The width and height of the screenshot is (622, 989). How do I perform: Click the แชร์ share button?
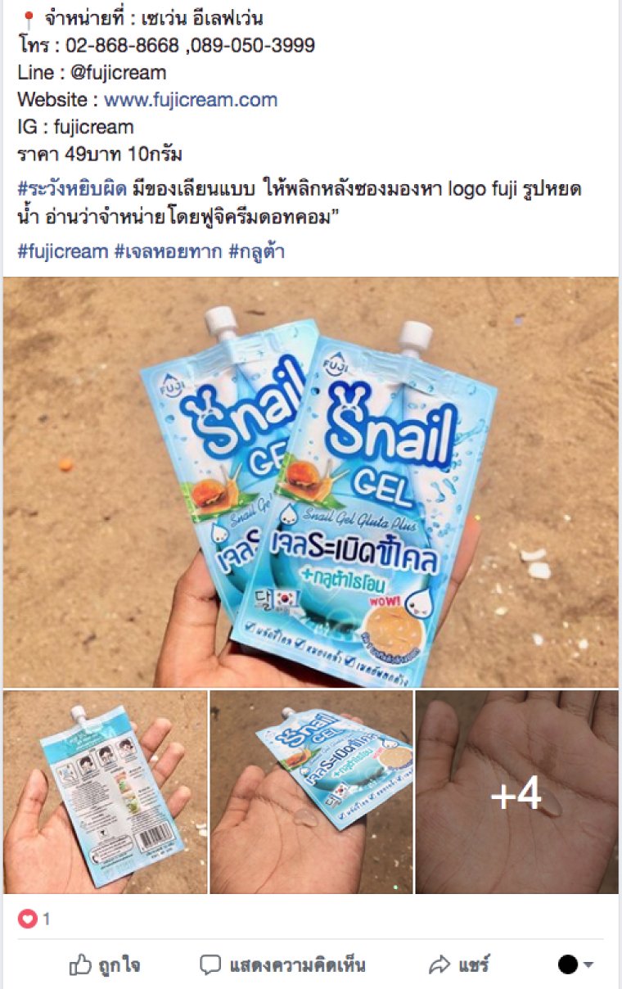[x=459, y=964]
